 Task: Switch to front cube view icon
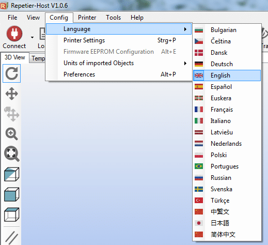click(x=11, y=194)
